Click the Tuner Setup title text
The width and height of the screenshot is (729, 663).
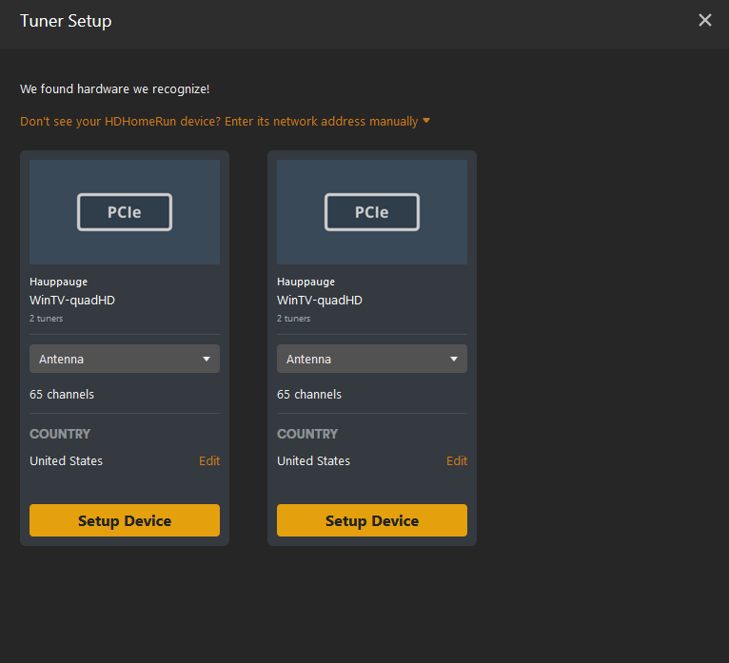coord(66,21)
